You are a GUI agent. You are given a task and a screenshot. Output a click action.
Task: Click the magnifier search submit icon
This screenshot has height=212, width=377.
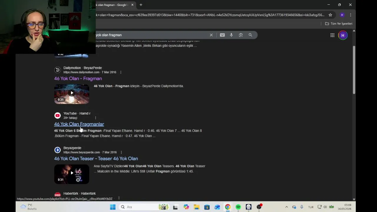pyautogui.click(x=250, y=35)
